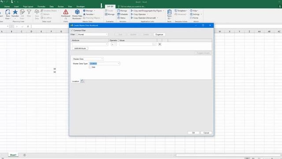Viewport: 282px width, 159px height.
Task: Click the Cancel button
Action: coord(206,132)
